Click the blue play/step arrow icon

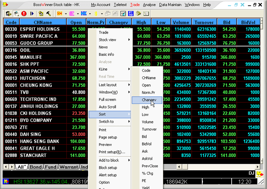point(32,13)
